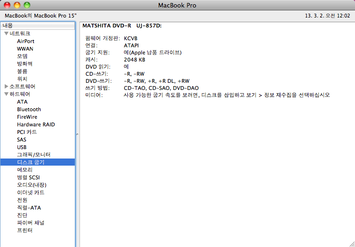355x247 pixels.
Task: Select WWAN under 네트워크
Action: click(x=25, y=49)
